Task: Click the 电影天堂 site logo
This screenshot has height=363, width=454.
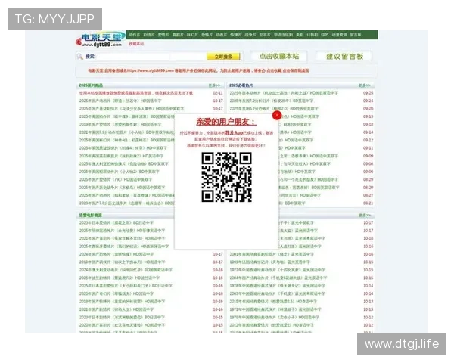Action: 100,39
